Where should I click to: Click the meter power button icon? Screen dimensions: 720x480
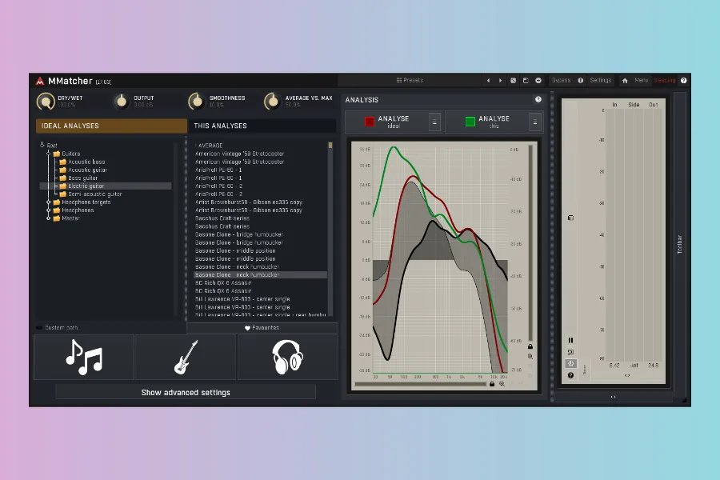[x=570, y=363]
